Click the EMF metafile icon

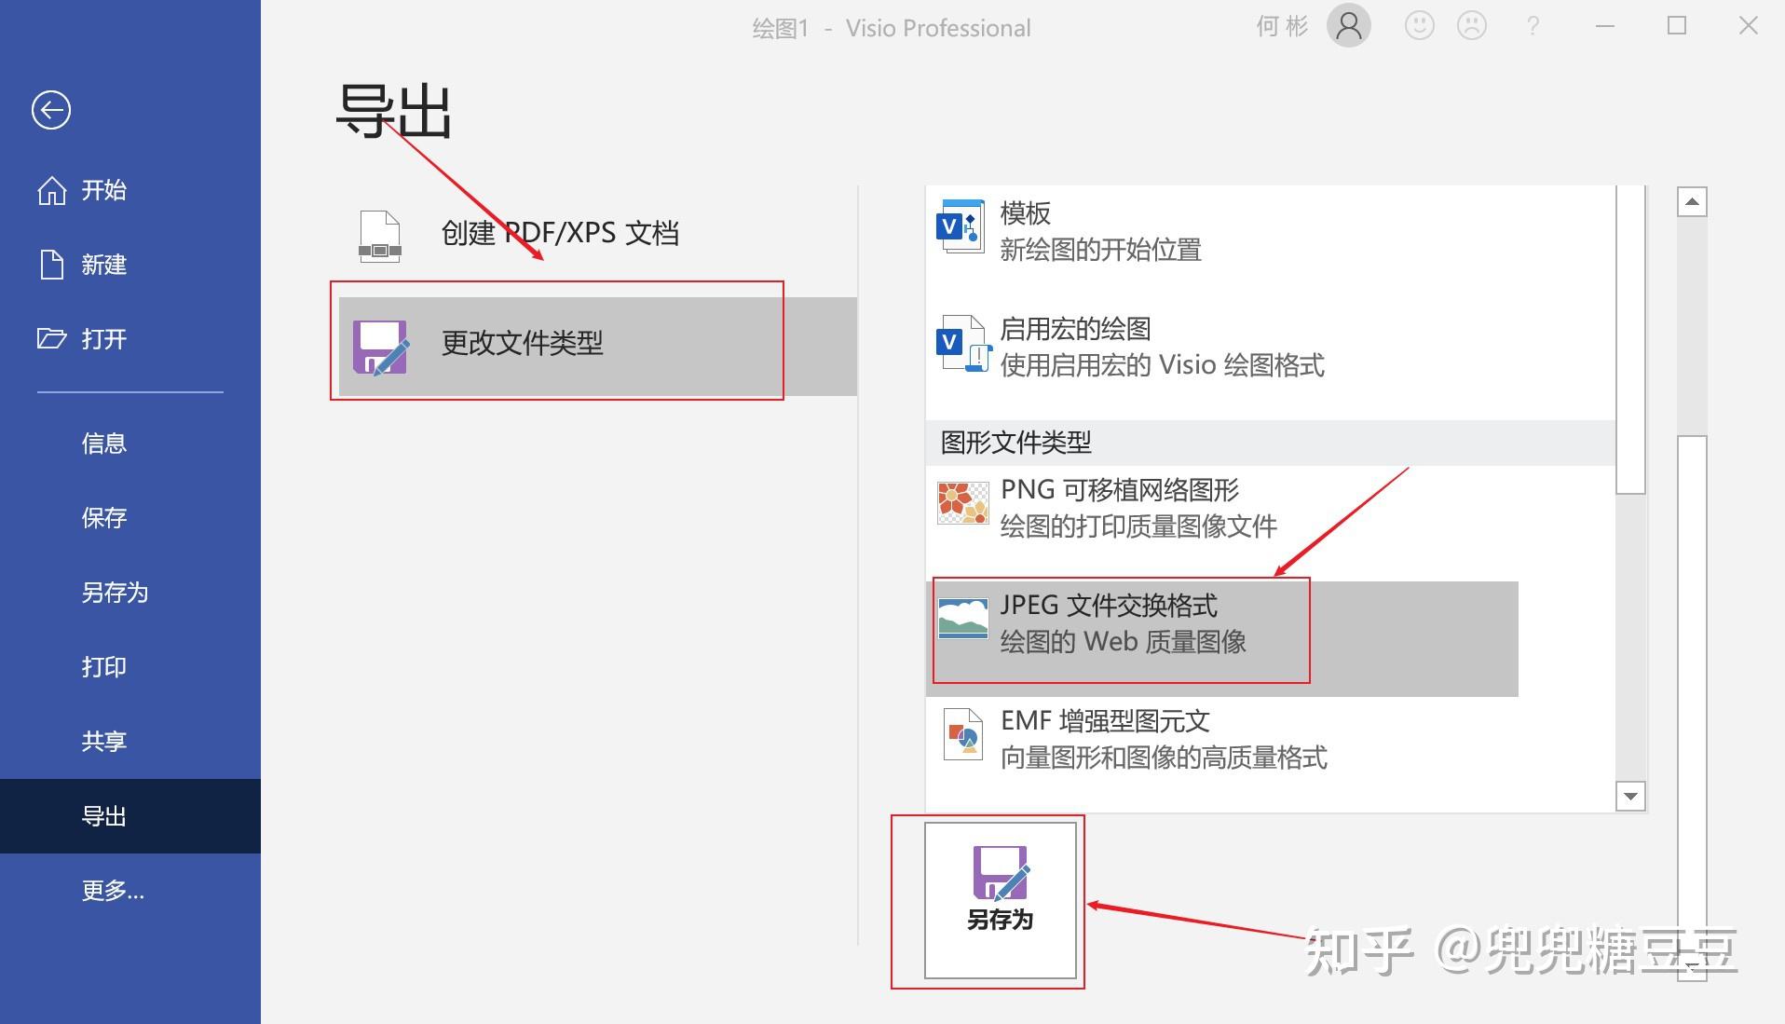(x=963, y=735)
